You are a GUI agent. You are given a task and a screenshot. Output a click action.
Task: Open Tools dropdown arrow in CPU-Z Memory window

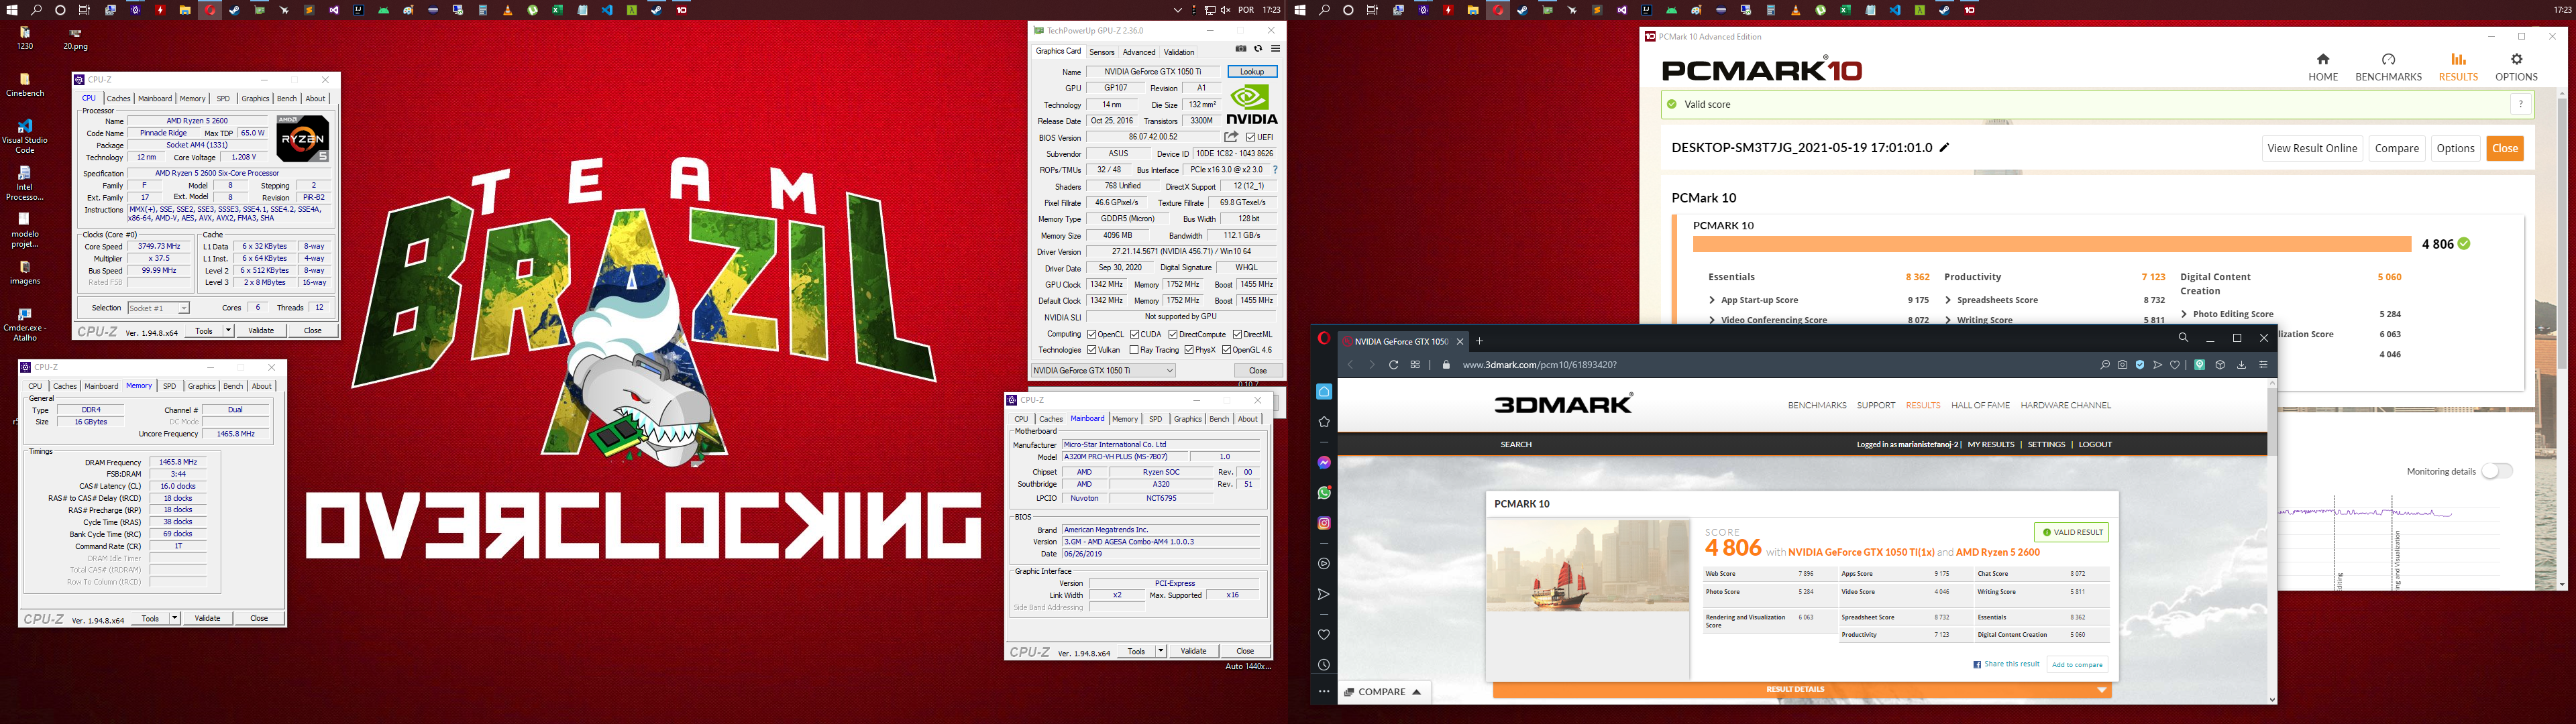click(x=175, y=618)
